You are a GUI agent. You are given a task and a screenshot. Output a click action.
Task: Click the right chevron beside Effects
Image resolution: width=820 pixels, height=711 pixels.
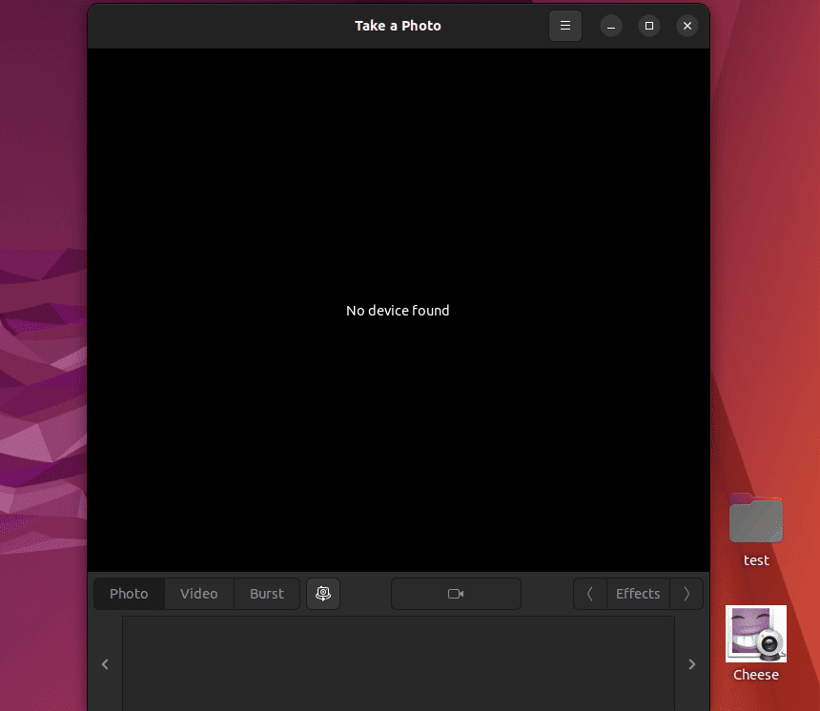tap(687, 593)
